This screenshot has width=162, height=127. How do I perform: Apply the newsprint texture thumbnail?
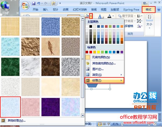tap(10, 87)
